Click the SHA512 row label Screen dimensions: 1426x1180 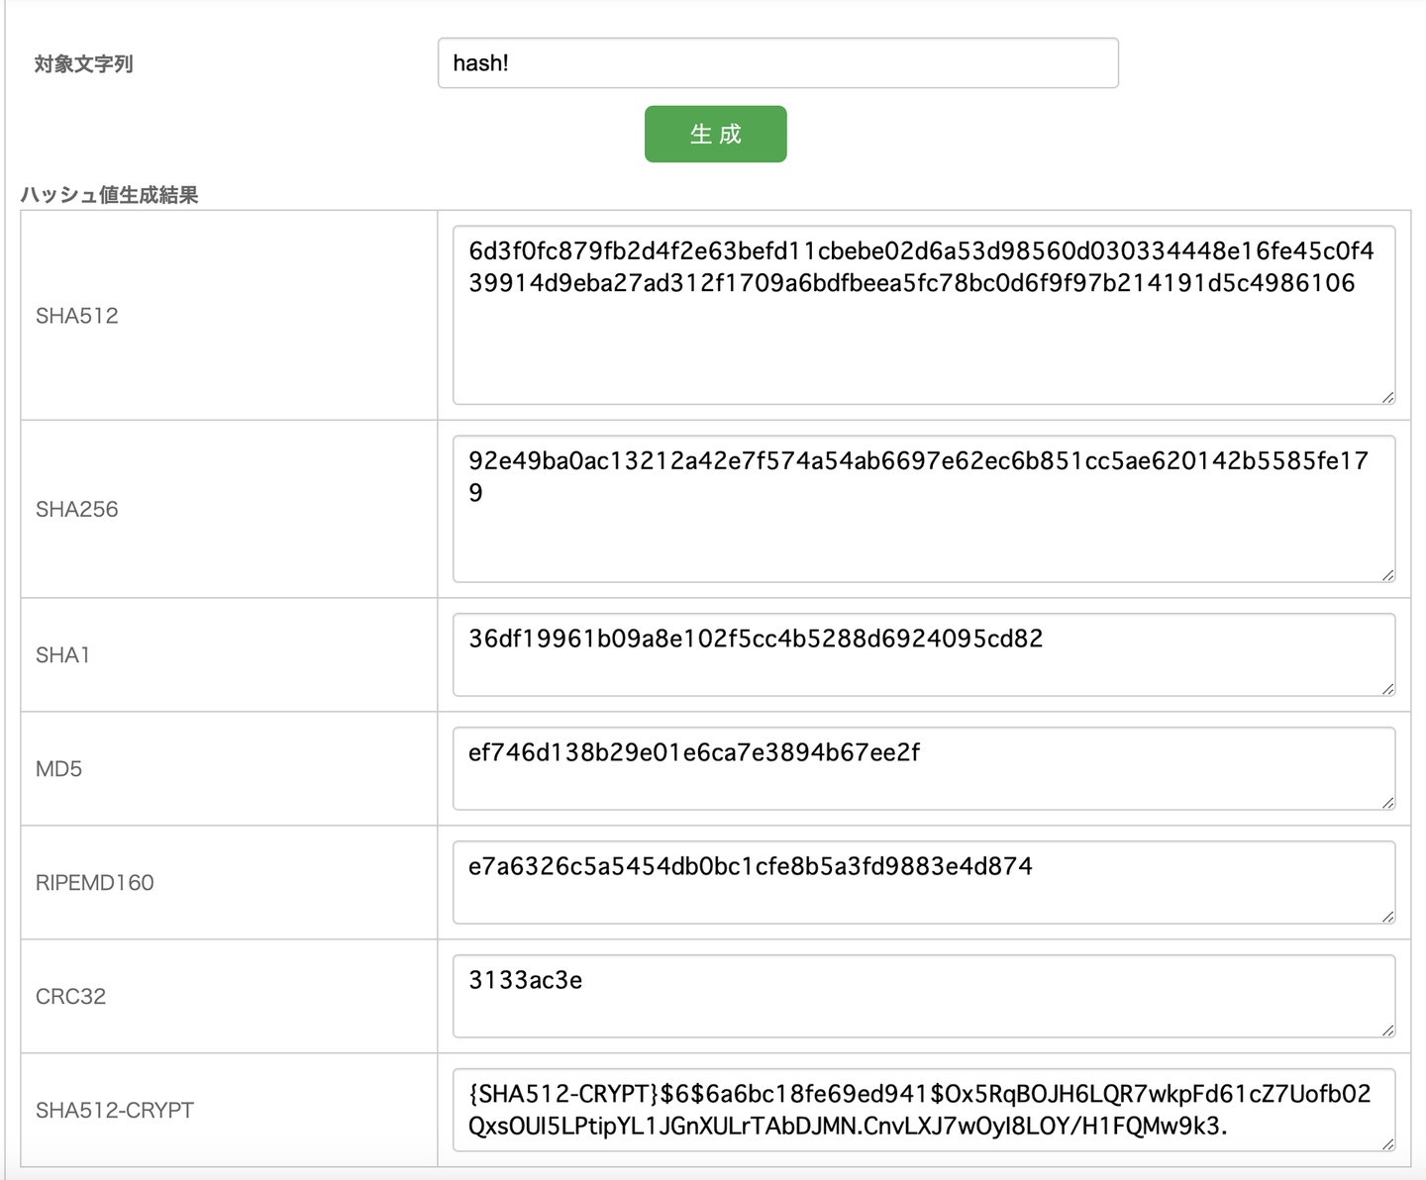77,316
